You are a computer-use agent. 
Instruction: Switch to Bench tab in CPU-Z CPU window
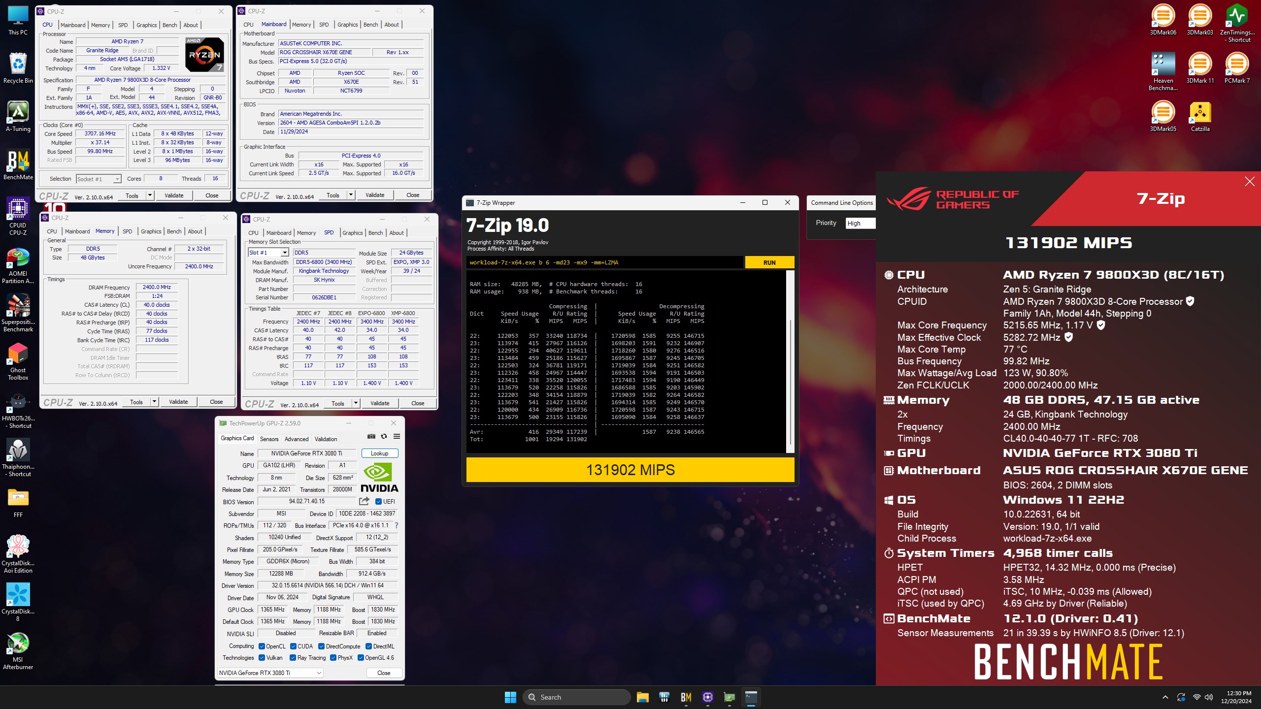coord(170,25)
